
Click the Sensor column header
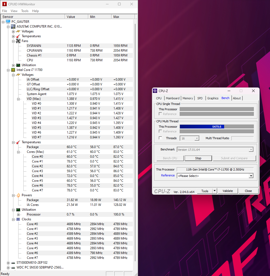33,17
